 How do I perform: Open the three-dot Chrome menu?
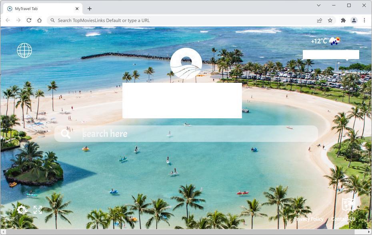pyautogui.click(x=364, y=20)
